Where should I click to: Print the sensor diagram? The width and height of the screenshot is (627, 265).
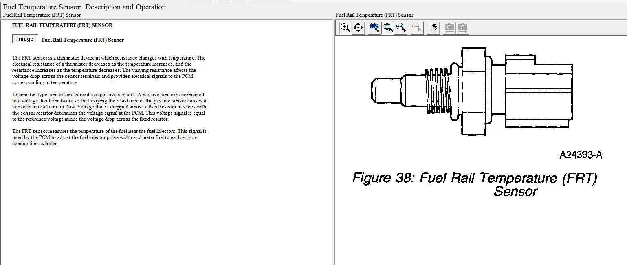[x=433, y=28]
